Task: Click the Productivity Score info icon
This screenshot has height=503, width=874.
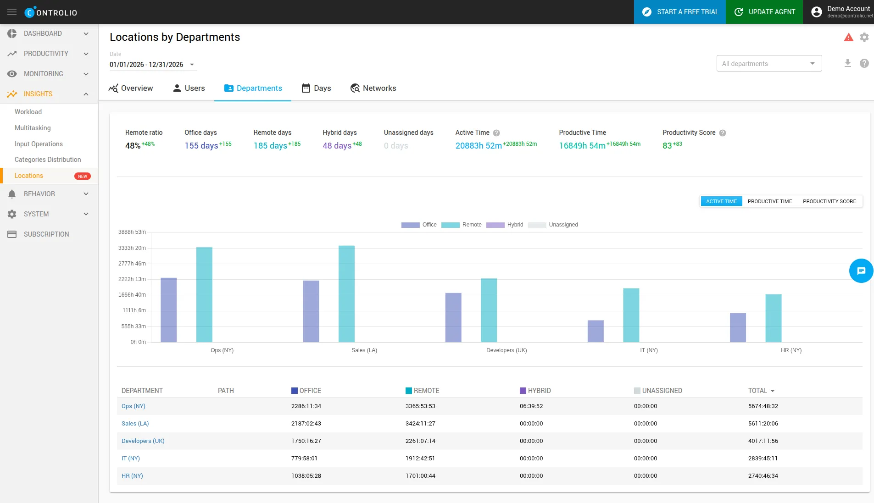Action: point(723,133)
